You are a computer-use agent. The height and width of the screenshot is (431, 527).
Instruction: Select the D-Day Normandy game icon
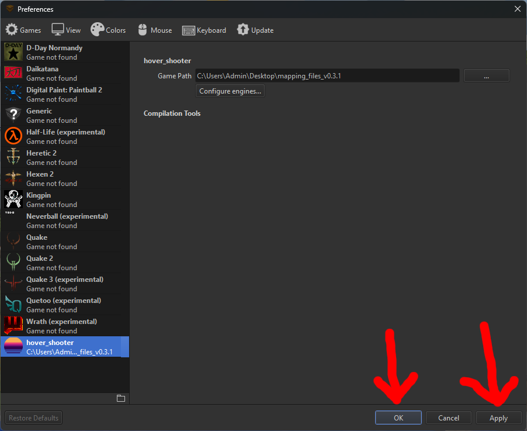[x=13, y=52]
